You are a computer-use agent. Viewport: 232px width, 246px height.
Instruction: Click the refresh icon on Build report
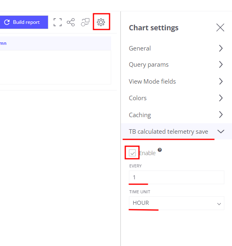point(7,22)
